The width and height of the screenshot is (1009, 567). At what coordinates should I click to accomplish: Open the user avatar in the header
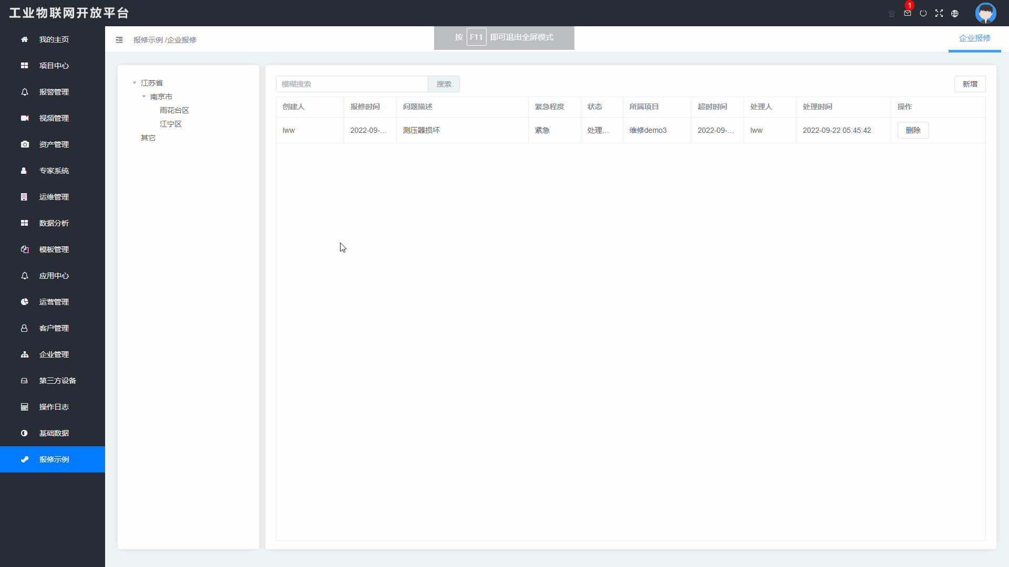click(x=986, y=13)
